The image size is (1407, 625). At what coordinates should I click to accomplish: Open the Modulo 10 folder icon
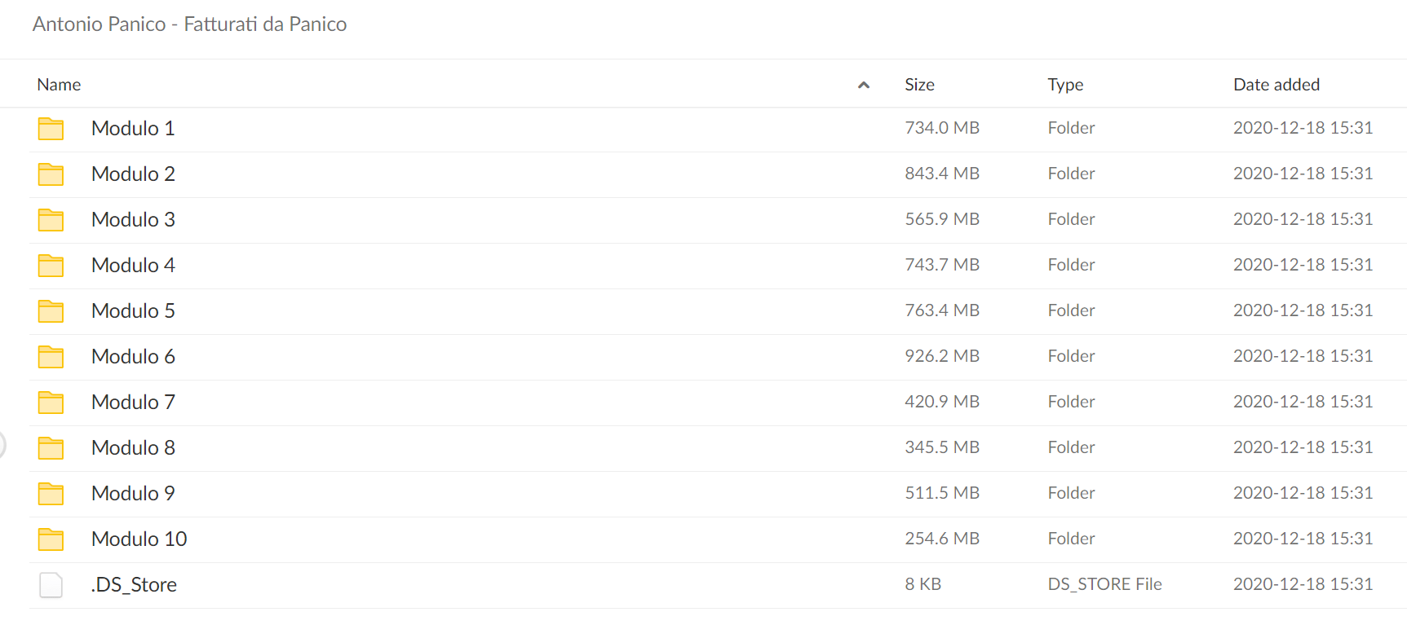pyautogui.click(x=51, y=539)
